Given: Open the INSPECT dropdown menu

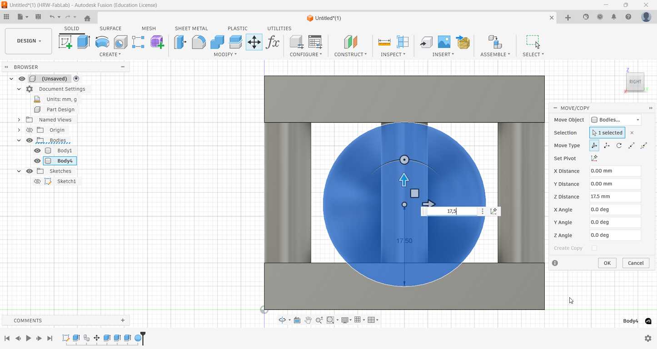Looking at the screenshot, I should click(393, 55).
